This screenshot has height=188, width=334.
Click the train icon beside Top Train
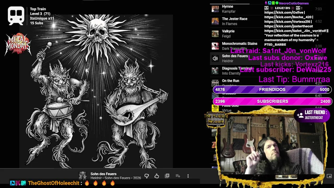pyautogui.click(x=16, y=16)
